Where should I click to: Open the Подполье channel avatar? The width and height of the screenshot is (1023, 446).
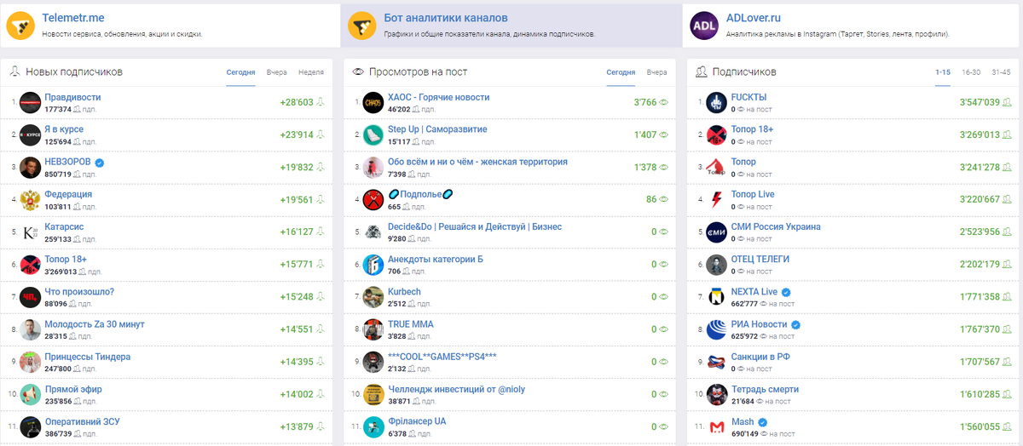[373, 200]
